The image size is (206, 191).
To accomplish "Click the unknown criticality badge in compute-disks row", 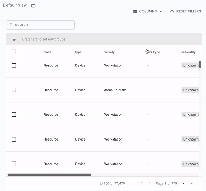I will 190,90.
